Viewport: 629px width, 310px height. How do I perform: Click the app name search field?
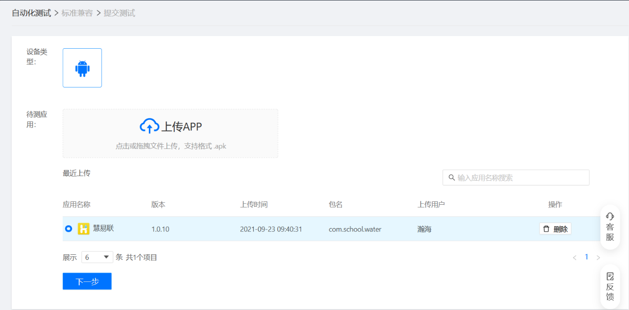(520, 178)
